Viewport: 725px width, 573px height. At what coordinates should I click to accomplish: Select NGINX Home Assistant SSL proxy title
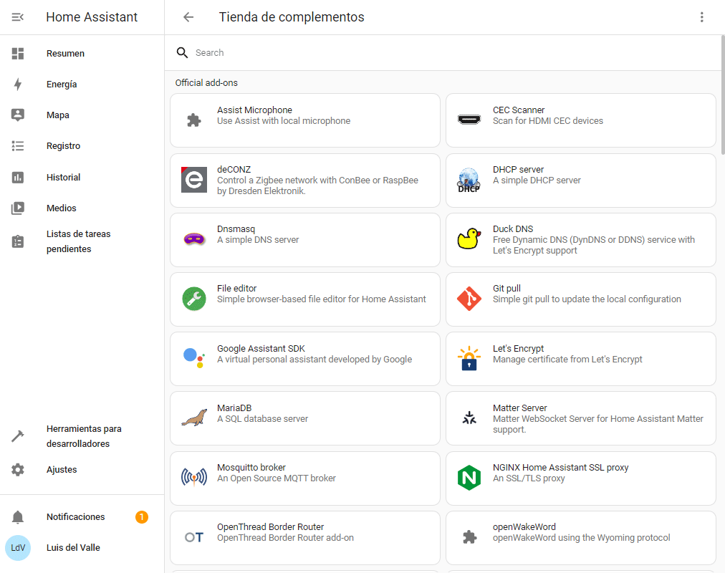[x=560, y=468]
